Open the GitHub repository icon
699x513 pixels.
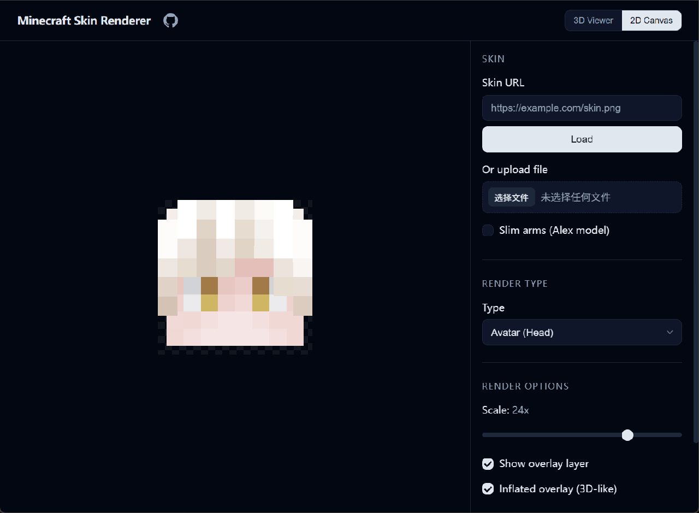tap(171, 21)
